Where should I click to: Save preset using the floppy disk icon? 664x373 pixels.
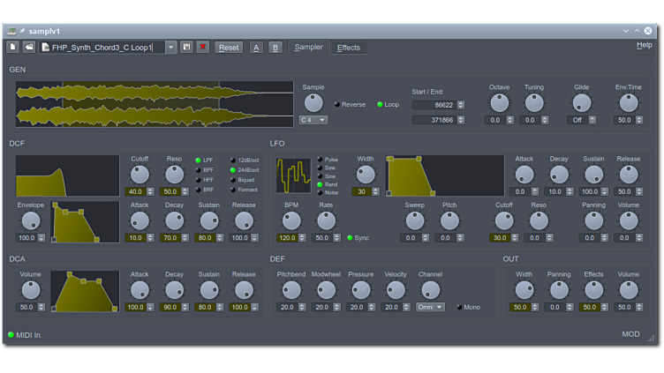(x=186, y=47)
